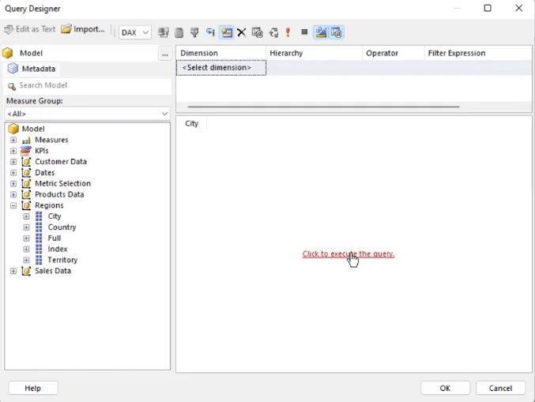Click the ellipsis button next to Model
Image resolution: width=535 pixels, height=402 pixels.
click(165, 54)
